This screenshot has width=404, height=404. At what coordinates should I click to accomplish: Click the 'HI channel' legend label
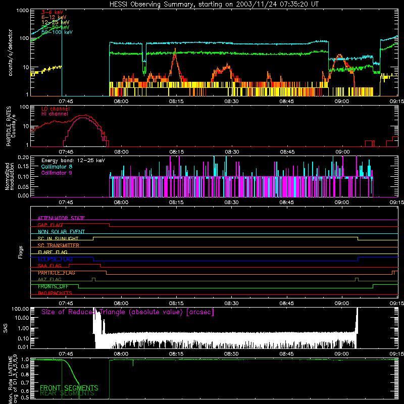click(55, 114)
